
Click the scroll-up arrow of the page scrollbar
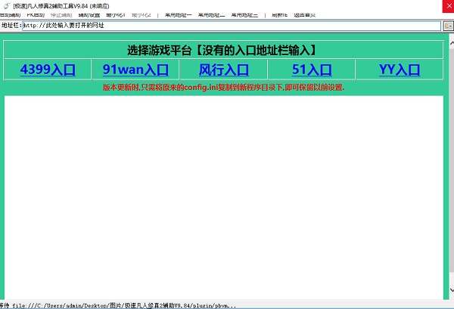click(x=452, y=43)
